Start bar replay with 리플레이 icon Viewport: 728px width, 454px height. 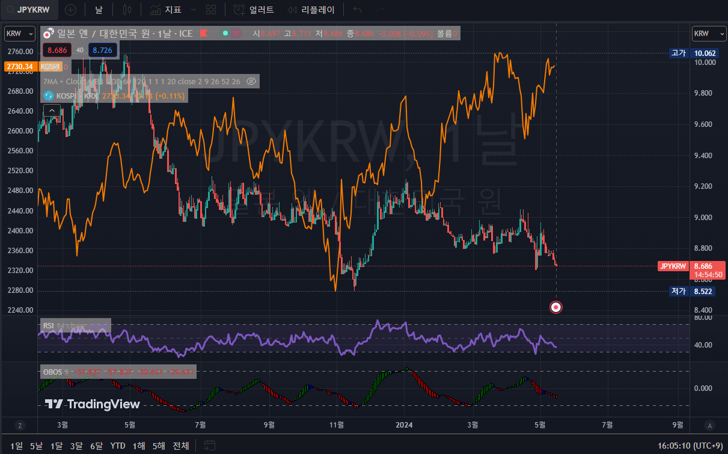click(293, 10)
